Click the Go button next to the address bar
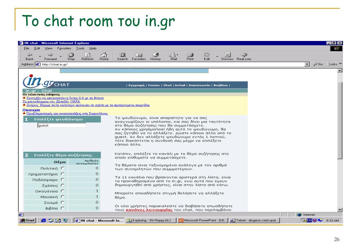 coord(318,64)
